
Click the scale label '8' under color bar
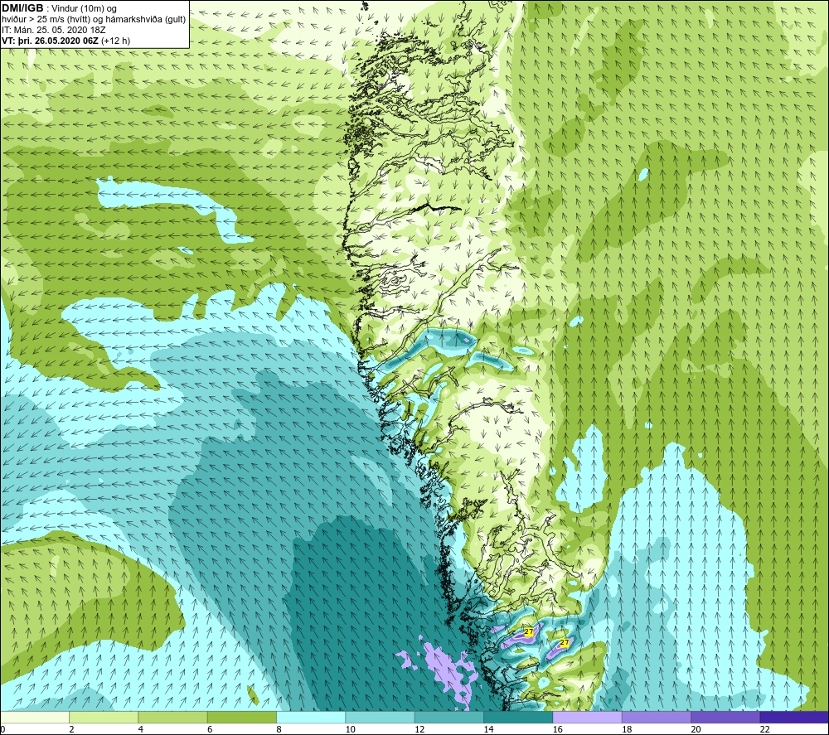[x=279, y=729]
